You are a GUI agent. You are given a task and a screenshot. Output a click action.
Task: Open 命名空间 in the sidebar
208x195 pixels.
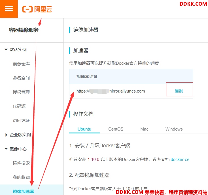[x=21, y=78]
